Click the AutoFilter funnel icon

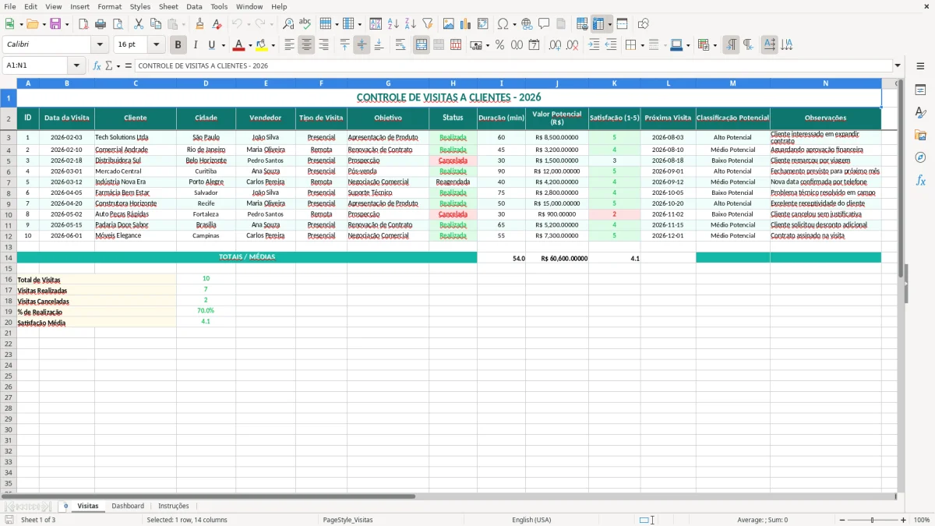coord(428,24)
